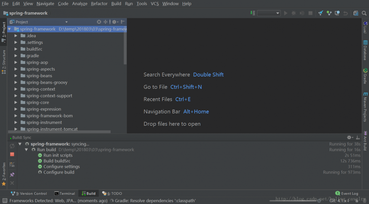
Task: Click the Collapse All icon in Project panel
Action: 106,22
